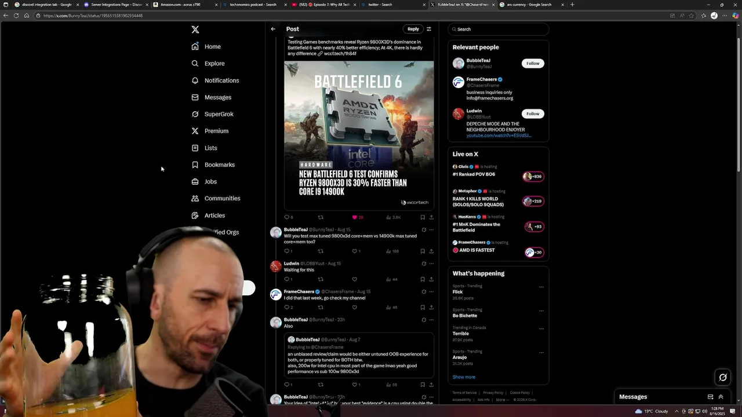Follow Ludwin in Relevant people
The image size is (742, 417).
tap(533, 114)
